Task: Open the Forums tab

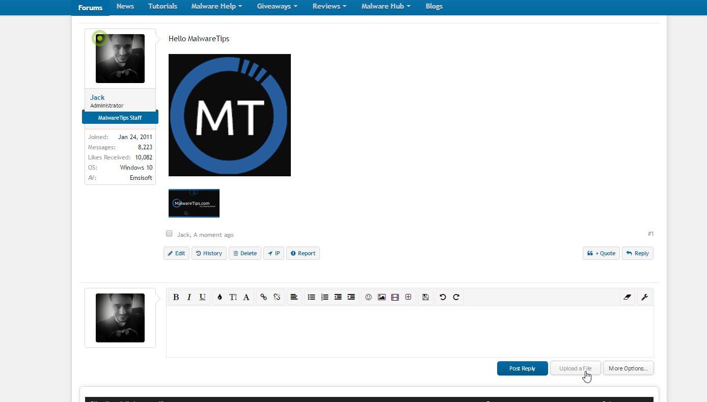Action: (90, 8)
